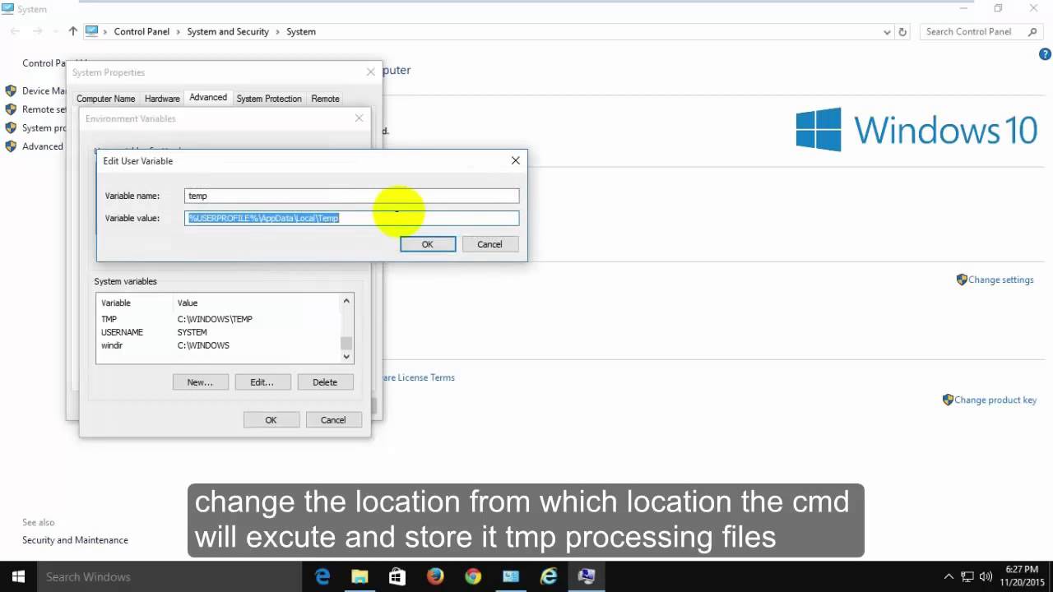Click the shield icon beside System protection
The image size is (1053, 592).
click(x=11, y=128)
